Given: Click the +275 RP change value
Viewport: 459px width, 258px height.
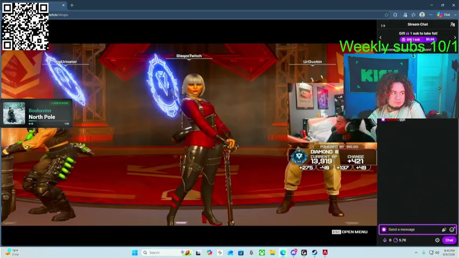Looking at the screenshot, I should pos(306,168).
